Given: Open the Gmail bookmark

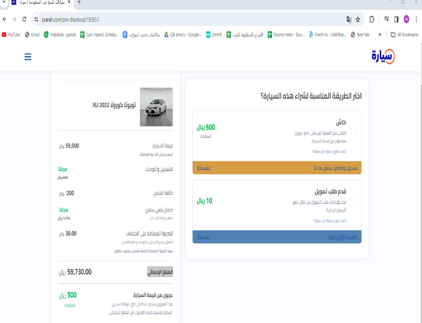Looking at the screenshot, I should [32, 35].
